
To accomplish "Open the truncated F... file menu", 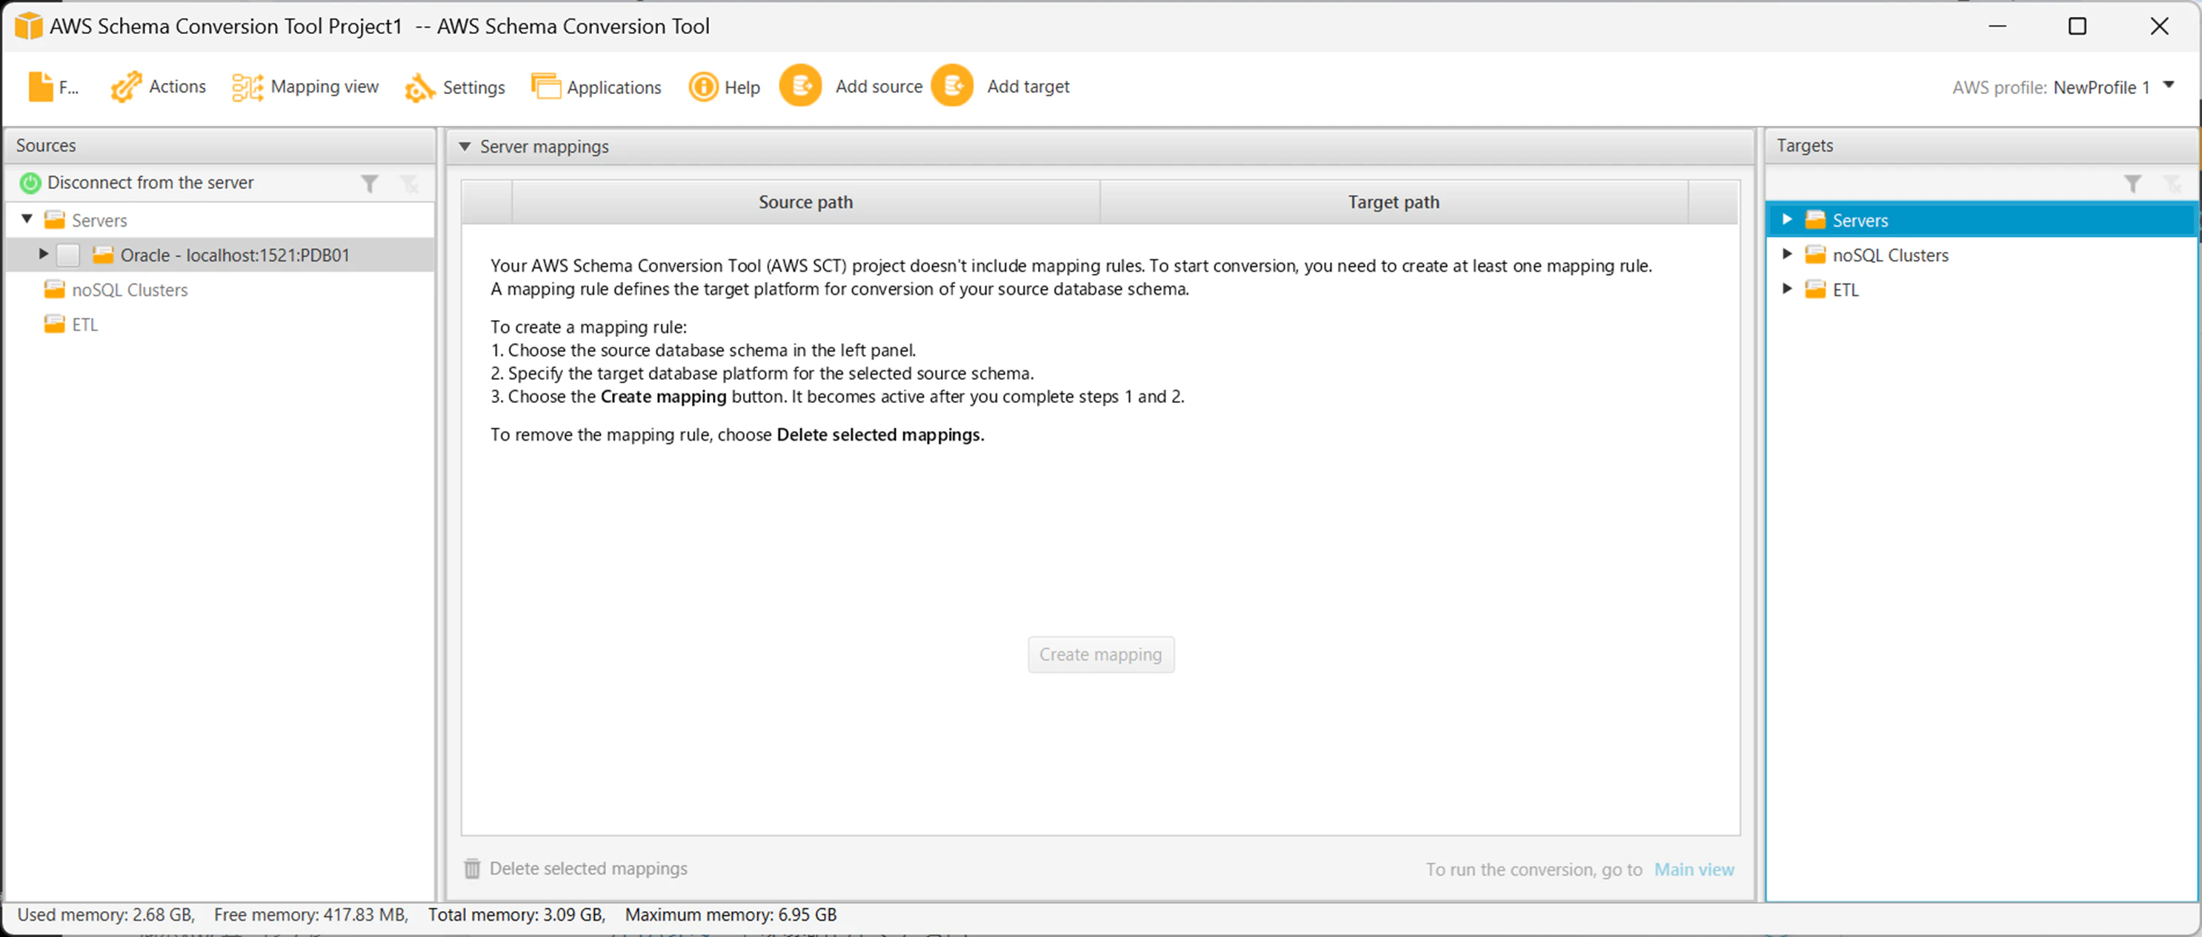I will 68,87.
